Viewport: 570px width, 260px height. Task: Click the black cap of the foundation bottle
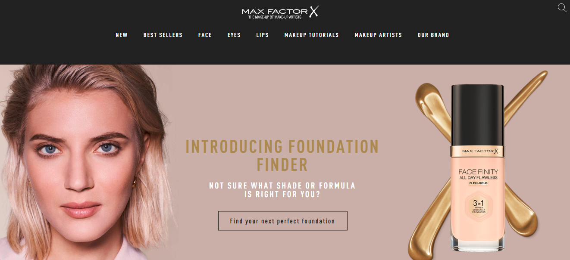click(478, 115)
